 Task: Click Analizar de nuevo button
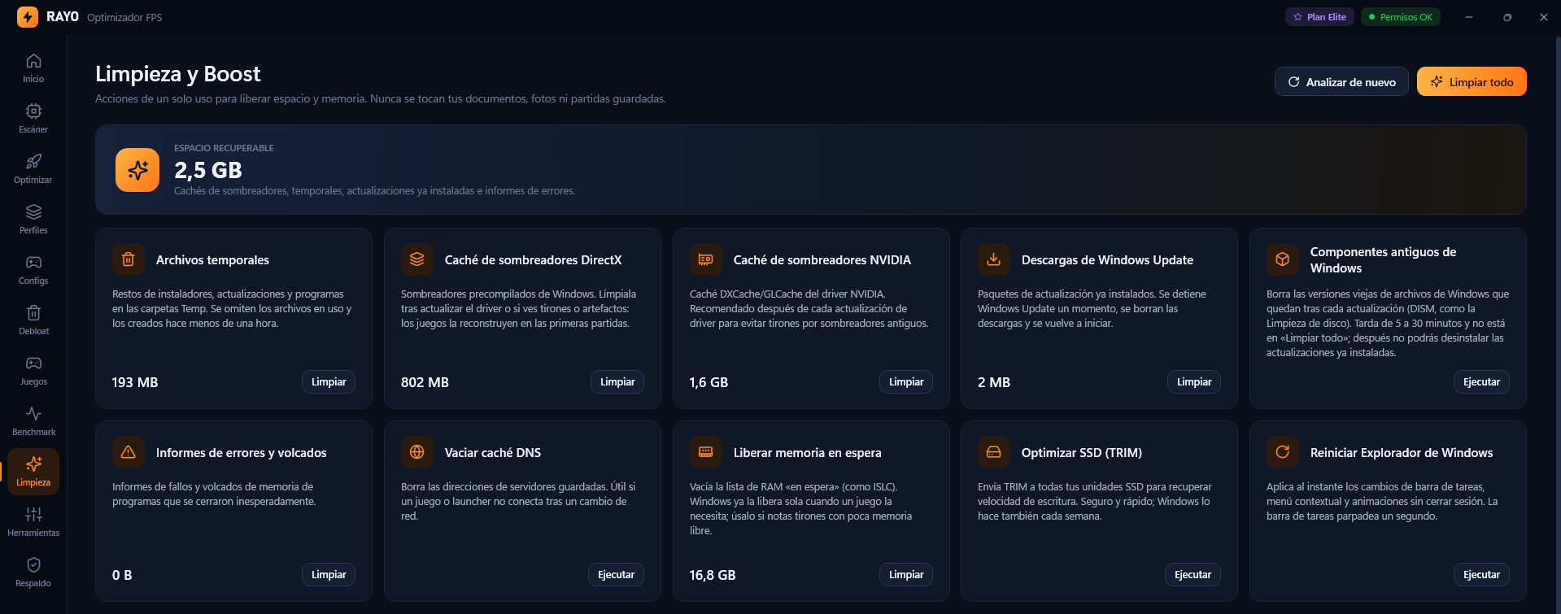pos(1341,81)
